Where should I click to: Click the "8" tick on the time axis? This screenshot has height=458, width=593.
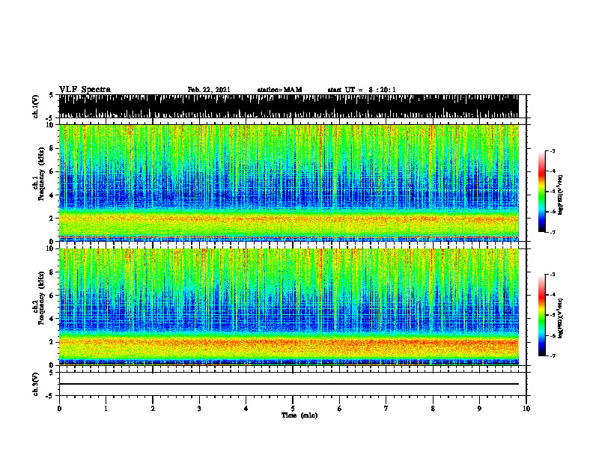[433, 408]
